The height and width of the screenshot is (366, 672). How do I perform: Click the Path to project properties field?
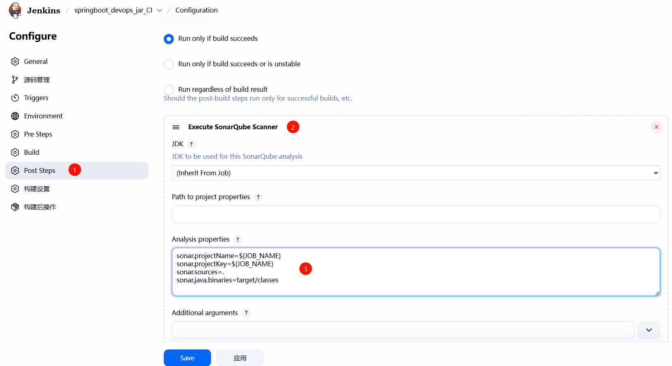pyautogui.click(x=416, y=215)
